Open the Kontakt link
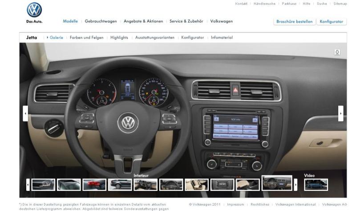The height and width of the screenshot is (211, 356). (x=241, y=4)
